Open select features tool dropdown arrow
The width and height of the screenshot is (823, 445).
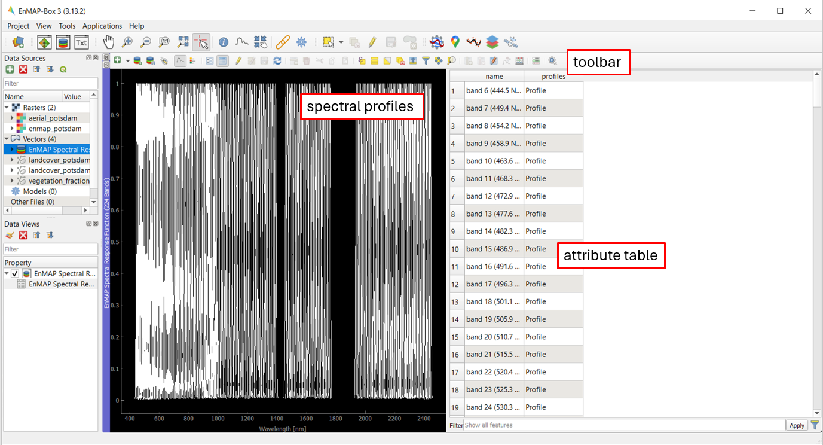tap(341, 42)
